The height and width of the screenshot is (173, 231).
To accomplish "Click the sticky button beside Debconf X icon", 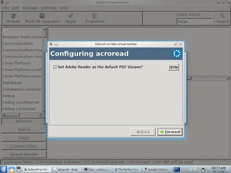I will coord(56,44).
